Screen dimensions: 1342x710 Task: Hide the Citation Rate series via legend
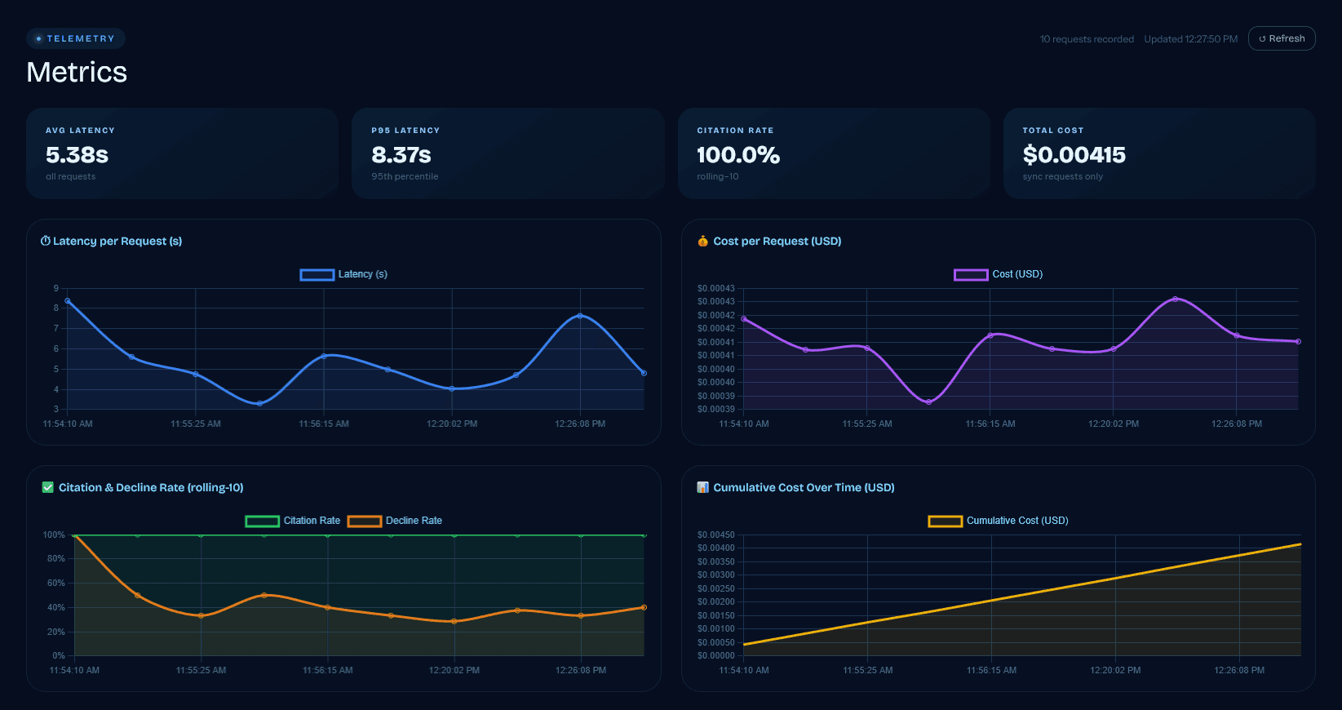[x=293, y=521]
